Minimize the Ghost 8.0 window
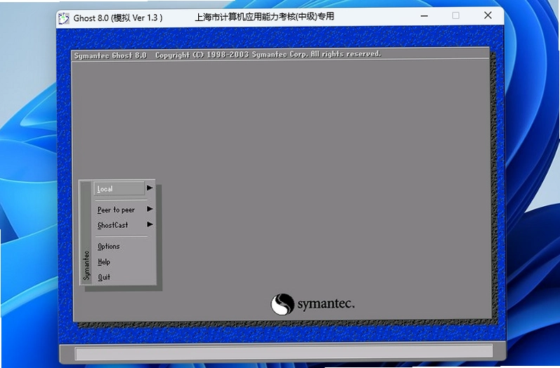The width and height of the screenshot is (560, 368). coord(424,15)
